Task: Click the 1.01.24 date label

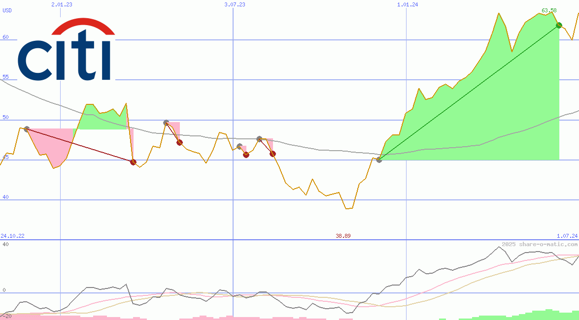Action: pyautogui.click(x=408, y=4)
